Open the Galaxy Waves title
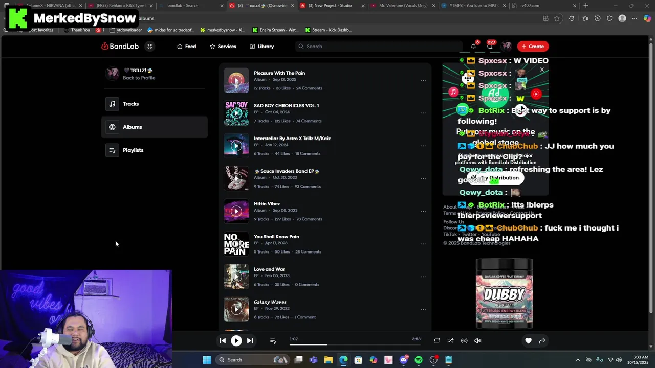 click(x=270, y=302)
